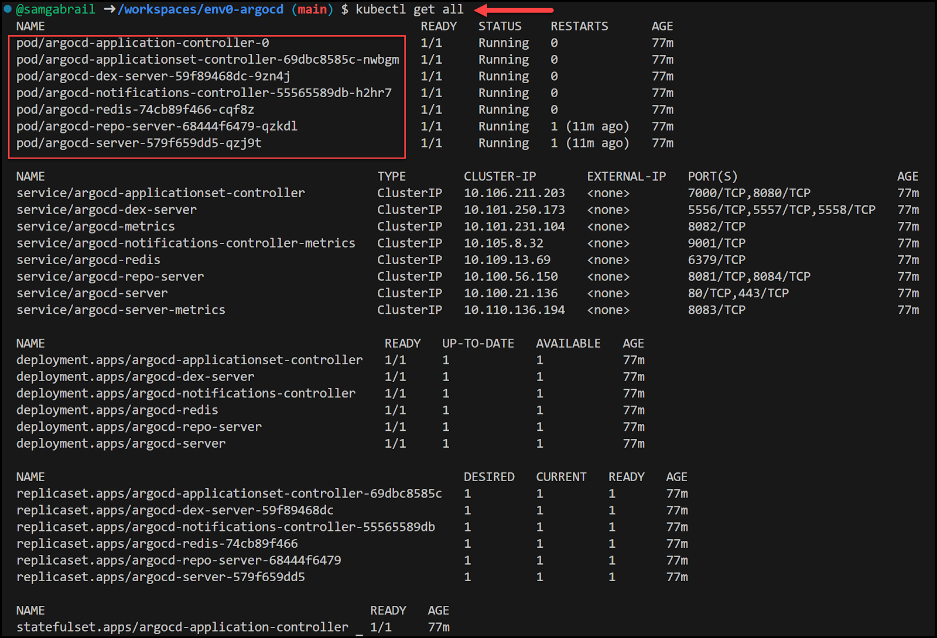Click deployment.apps/argocd-redis
Screen dimensions: 937x638
[x=117, y=410]
